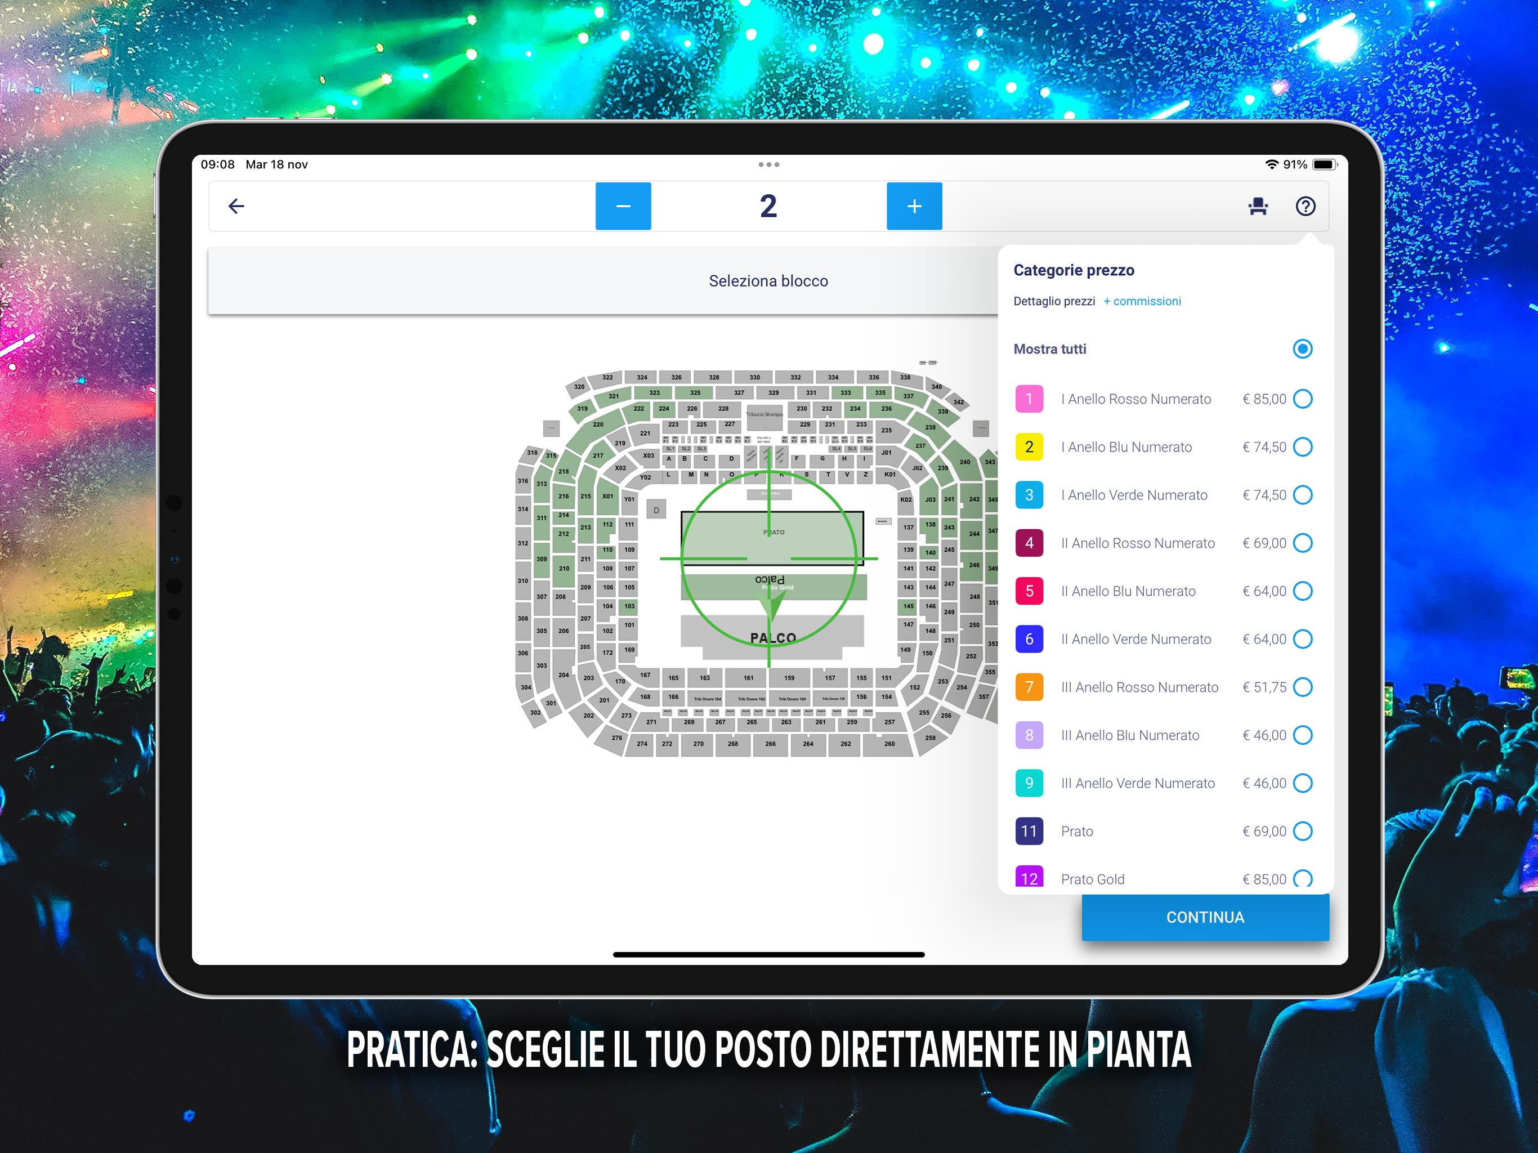Decrease ticket quantity with minus button
The height and width of the screenshot is (1153, 1538).
click(623, 206)
